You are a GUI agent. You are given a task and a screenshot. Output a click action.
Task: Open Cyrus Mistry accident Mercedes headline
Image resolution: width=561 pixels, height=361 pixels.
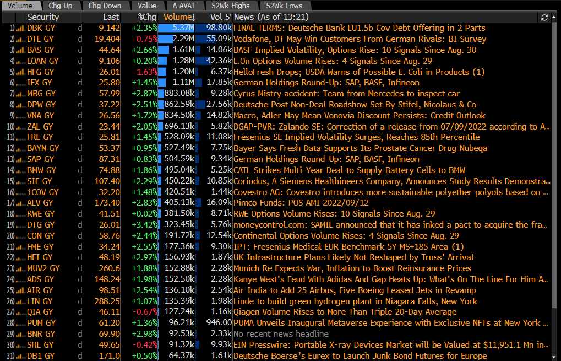346,94
